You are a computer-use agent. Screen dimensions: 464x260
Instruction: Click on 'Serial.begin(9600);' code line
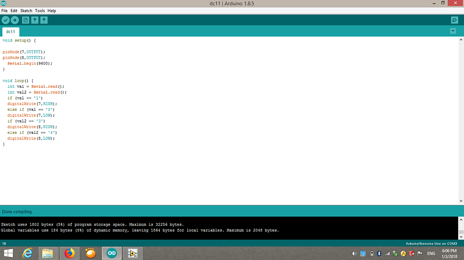pyautogui.click(x=30, y=63)
